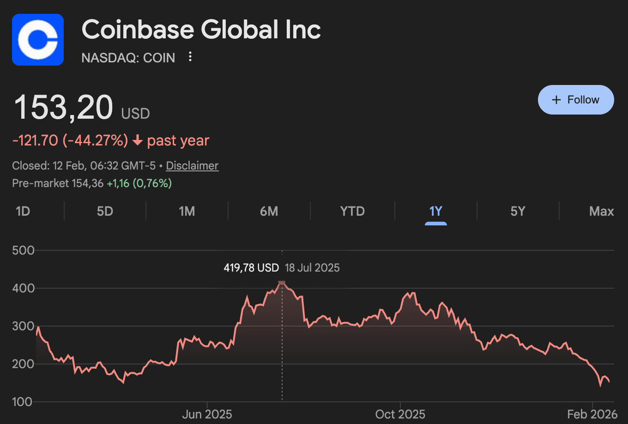Click the plus icon inside the Follow button
Screen dimensions: 628x424
(556, 100)
